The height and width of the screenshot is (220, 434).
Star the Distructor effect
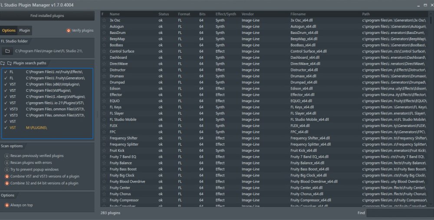[104, 70]
